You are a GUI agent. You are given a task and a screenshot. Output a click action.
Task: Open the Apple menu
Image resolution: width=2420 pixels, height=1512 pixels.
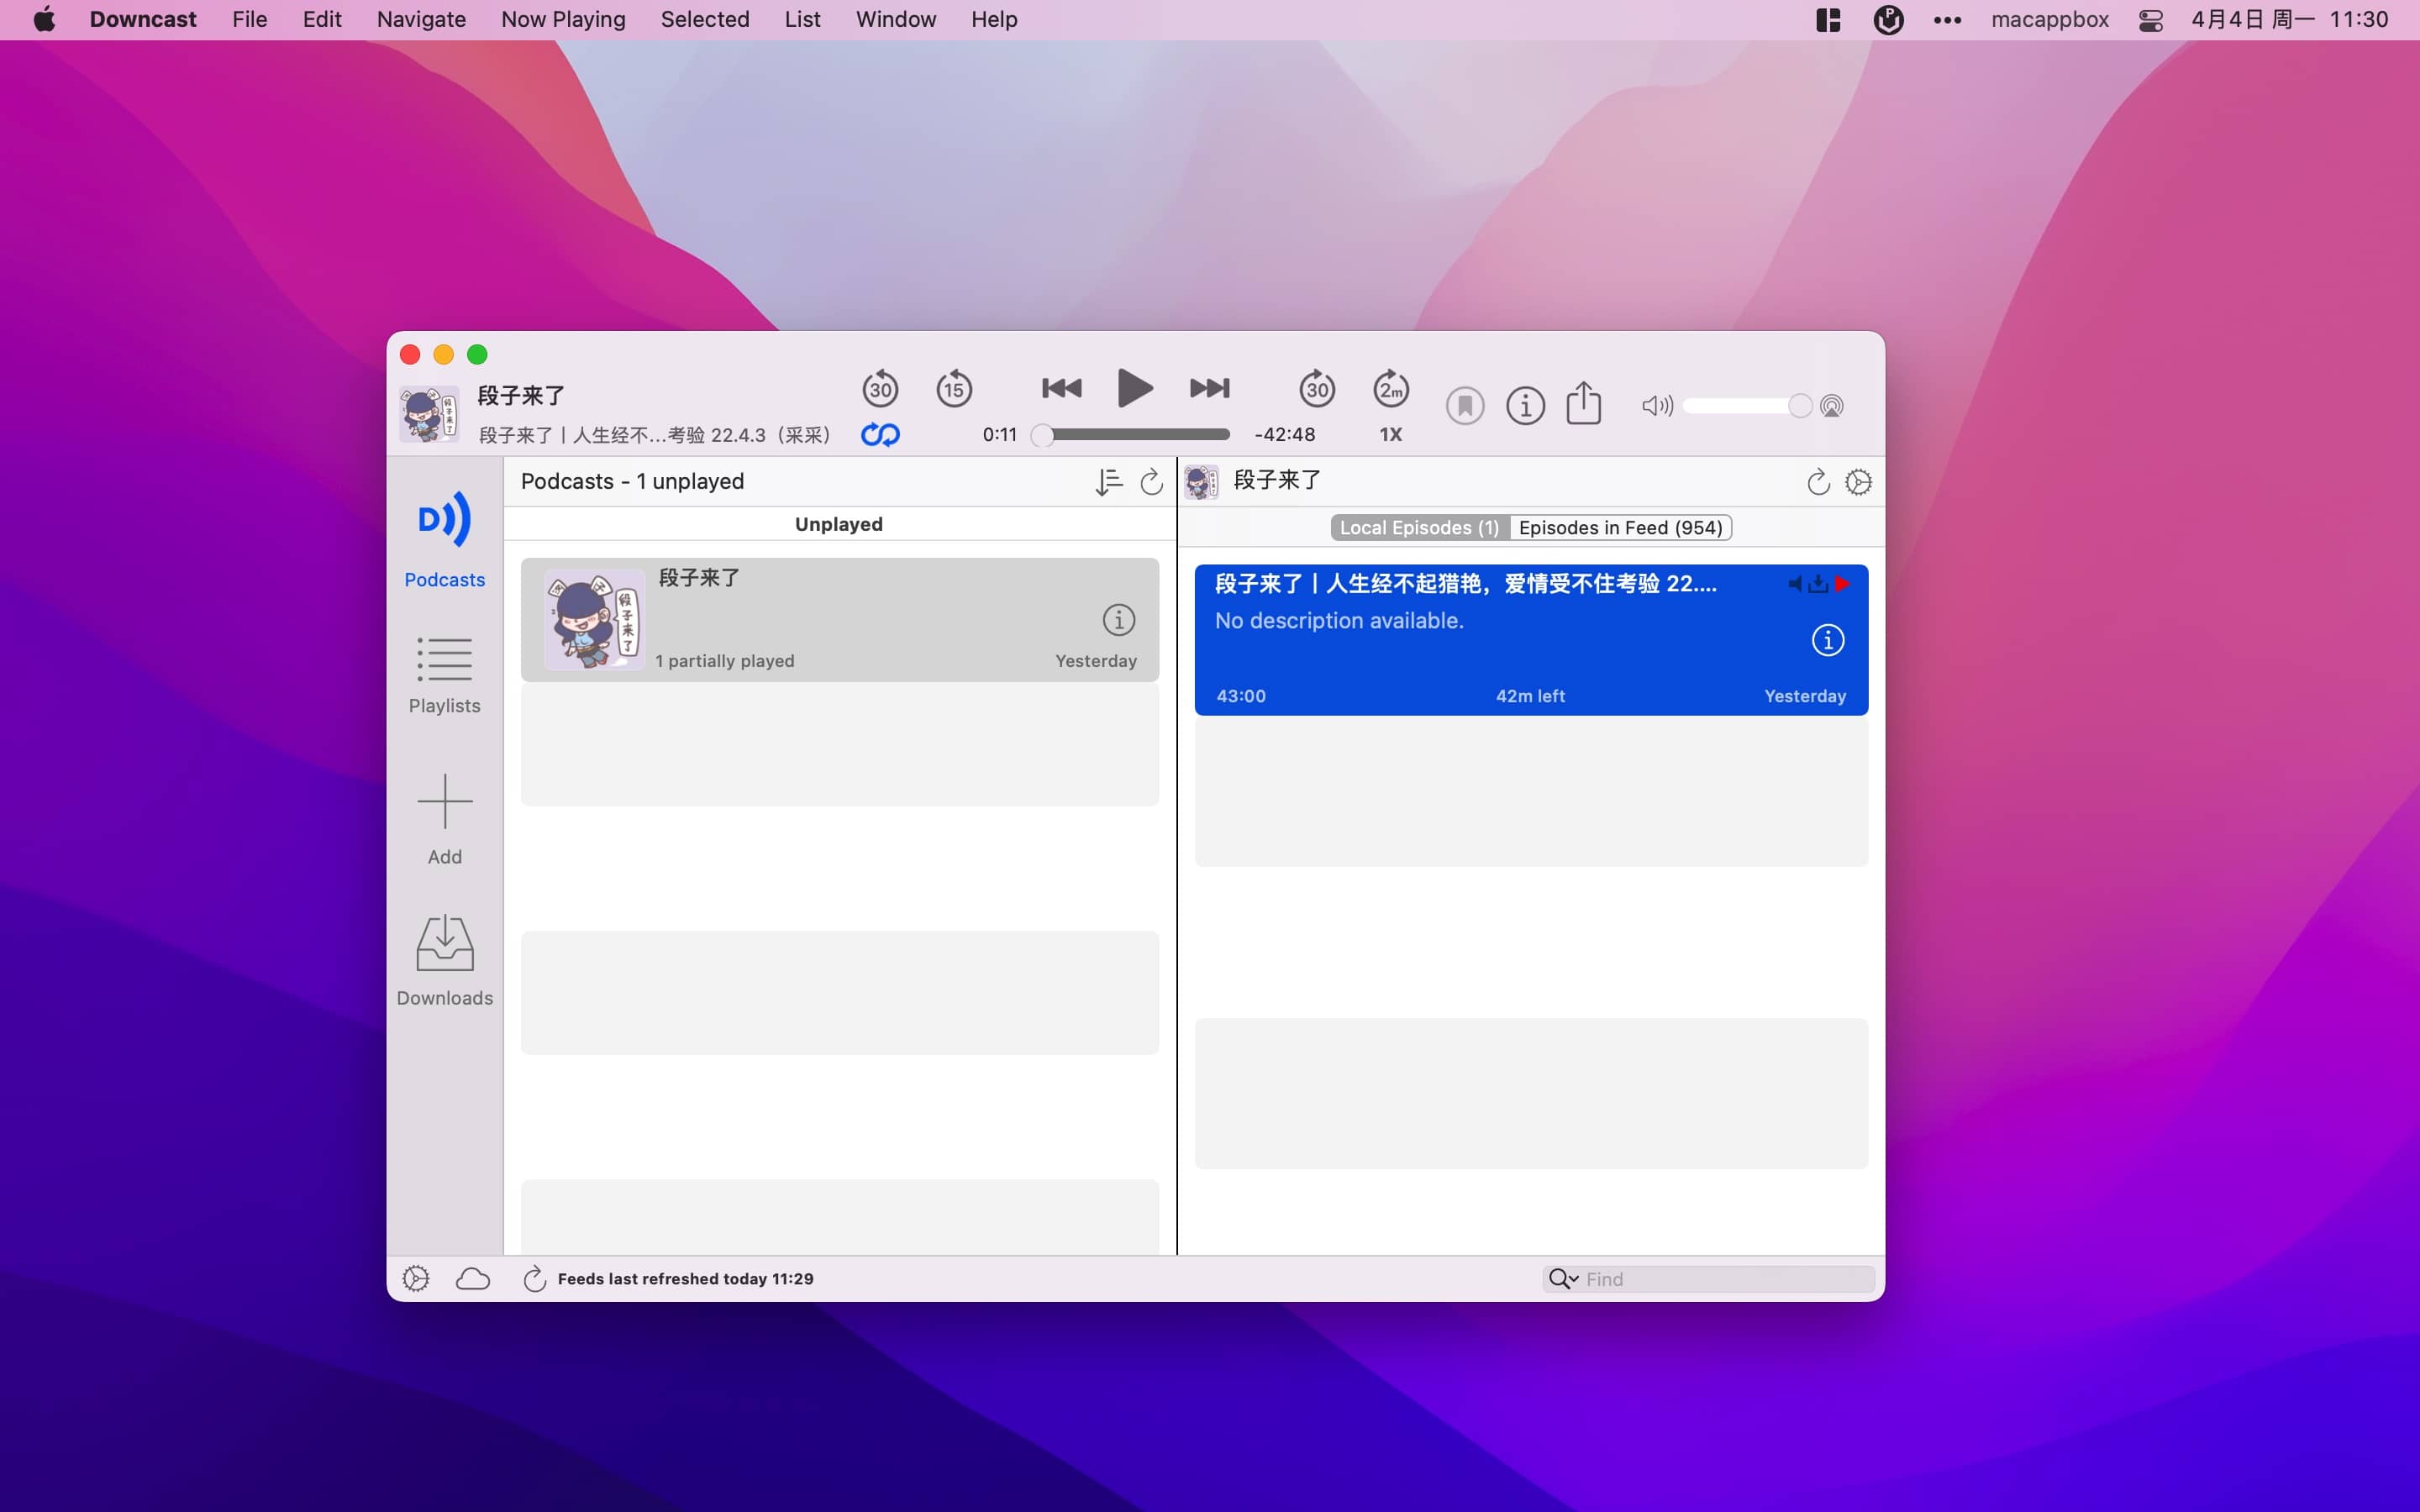point(44,19)
